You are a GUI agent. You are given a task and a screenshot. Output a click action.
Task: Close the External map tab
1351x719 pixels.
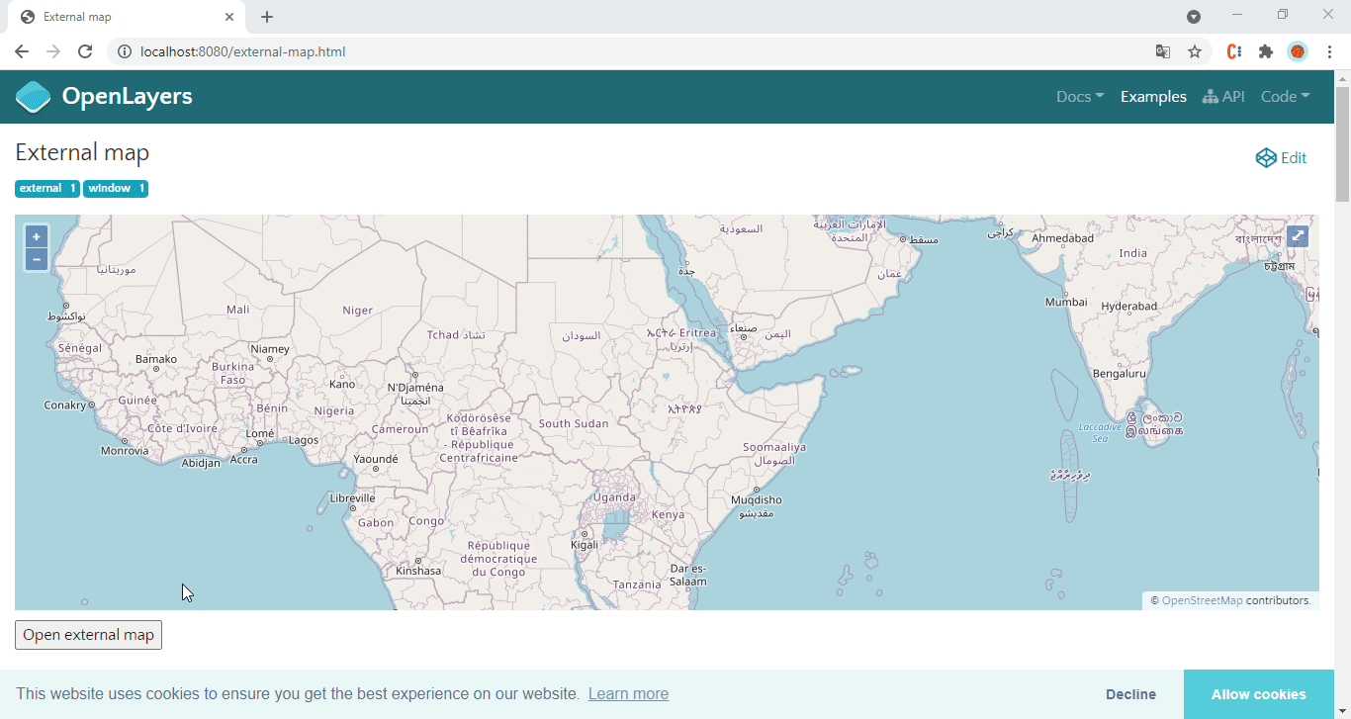tap(229, 17)
